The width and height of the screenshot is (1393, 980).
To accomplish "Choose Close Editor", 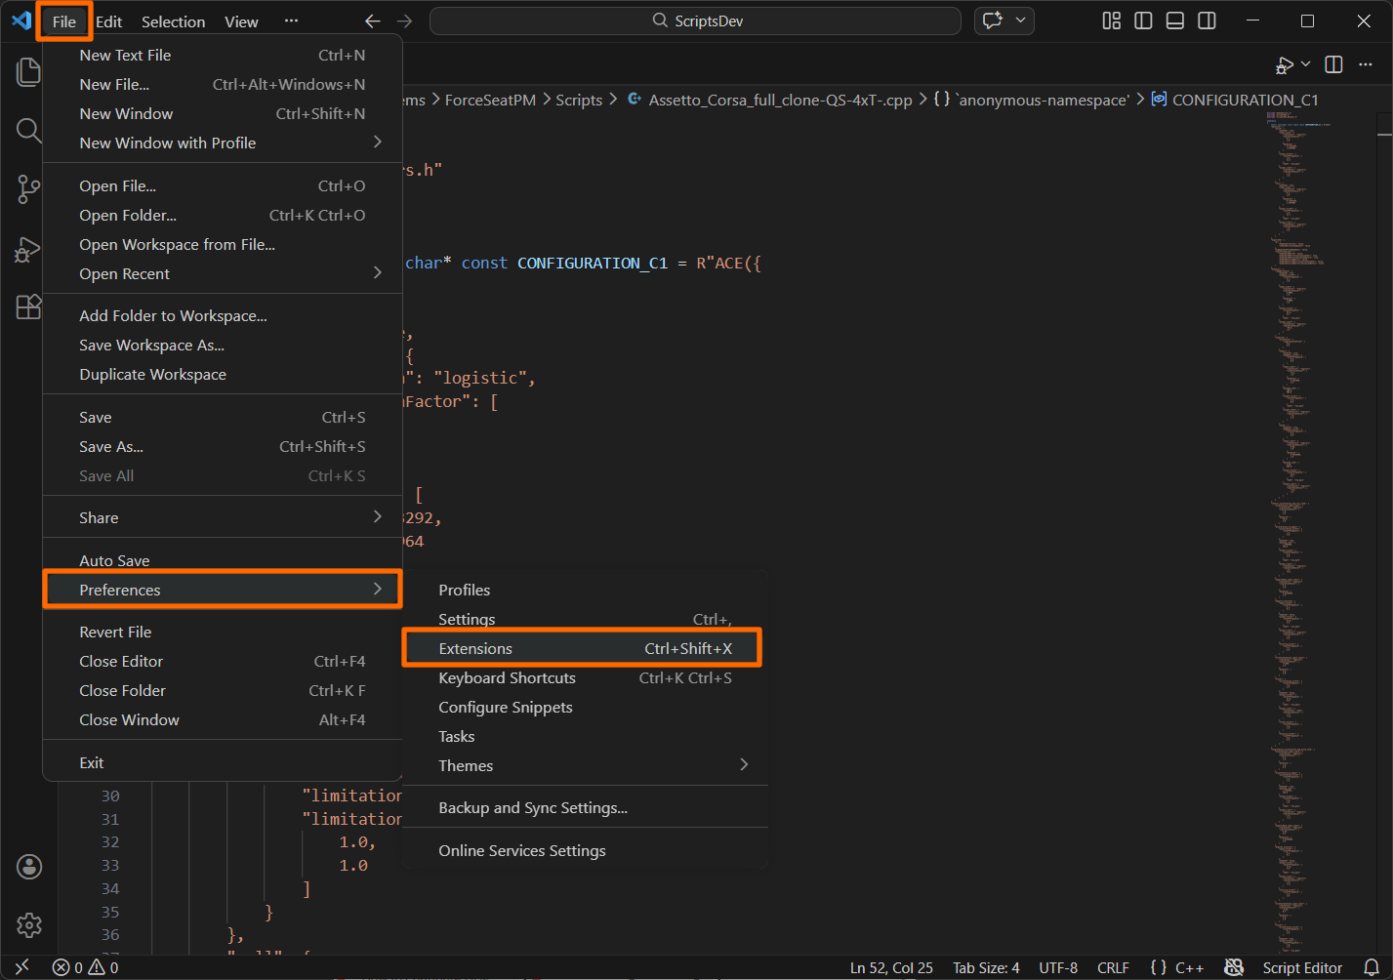I will click(x=223, y=661).
